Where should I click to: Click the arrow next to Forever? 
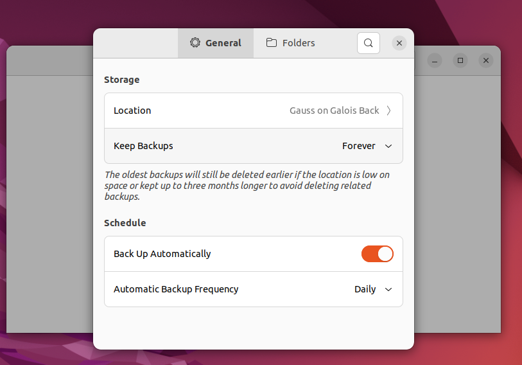point(388,146)
